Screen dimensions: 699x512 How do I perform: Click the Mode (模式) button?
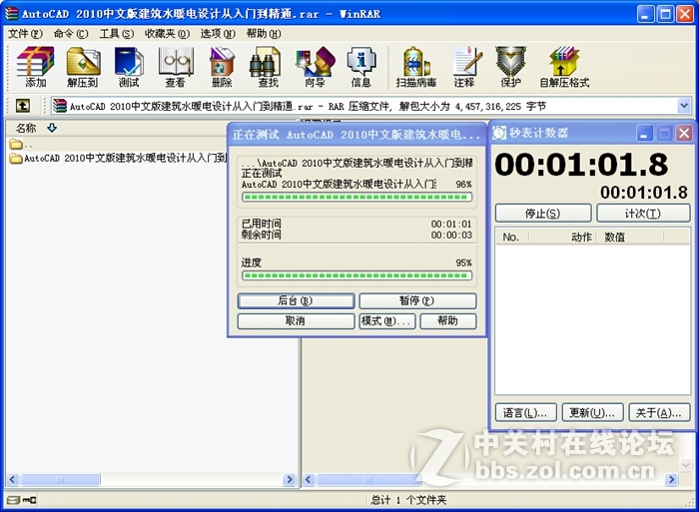click(387, 320)
